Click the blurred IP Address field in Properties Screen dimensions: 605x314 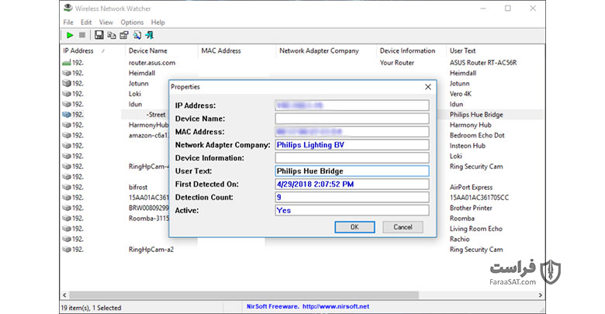[352, 105]
